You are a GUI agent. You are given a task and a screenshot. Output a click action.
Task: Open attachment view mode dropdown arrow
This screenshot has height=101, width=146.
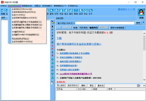coord(140,86)
